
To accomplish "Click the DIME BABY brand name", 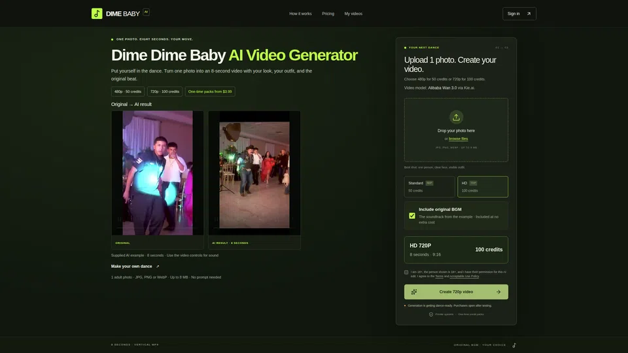I will 122,14.
